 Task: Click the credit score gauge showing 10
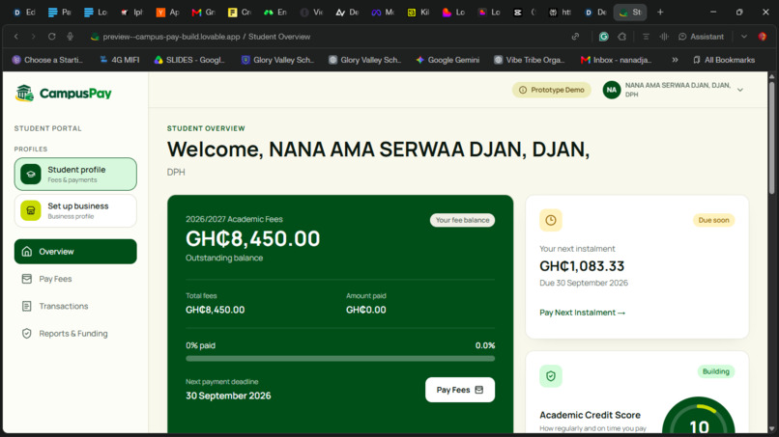pyautogui.click(x=699, y=415)
